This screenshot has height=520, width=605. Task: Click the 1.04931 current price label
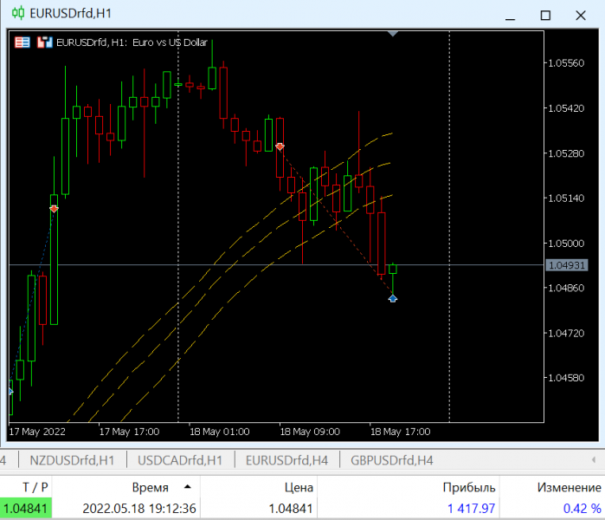click(567, 265)
